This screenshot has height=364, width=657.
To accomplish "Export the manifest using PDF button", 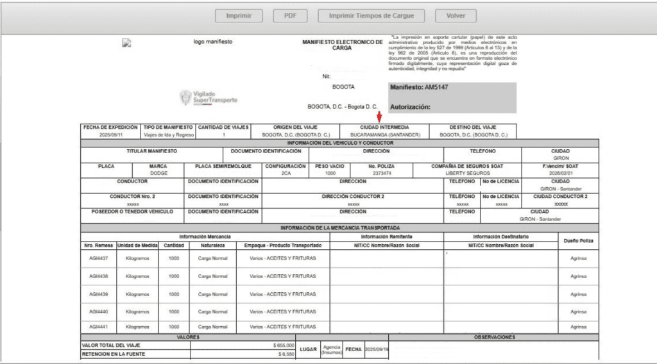I will tap(290, 15).
